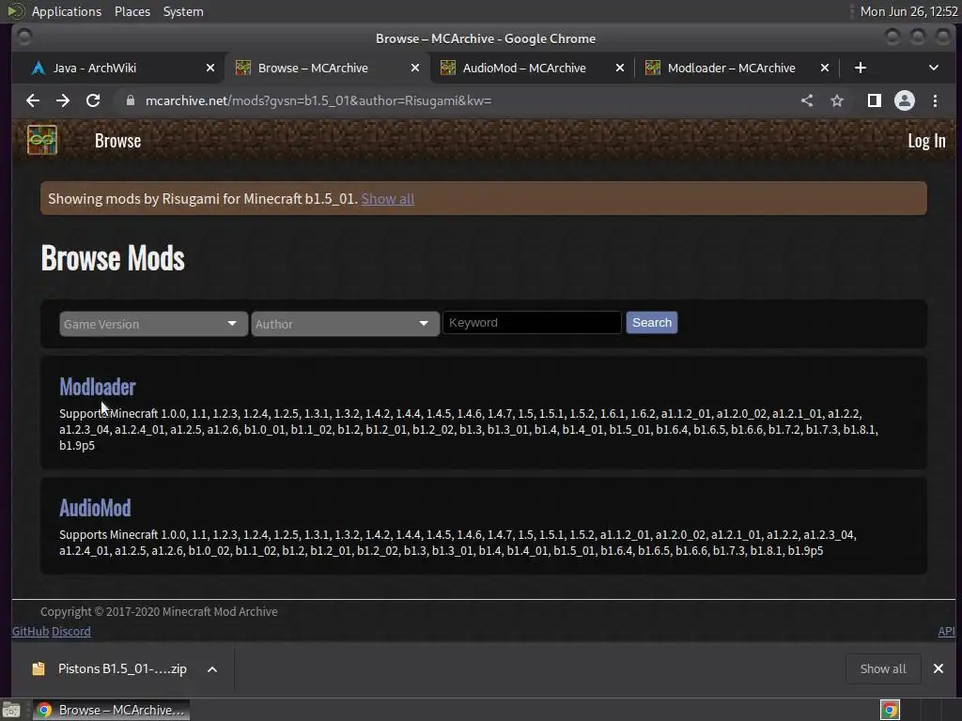Close the Browse – MCArchive tab

tap(415, 68)
